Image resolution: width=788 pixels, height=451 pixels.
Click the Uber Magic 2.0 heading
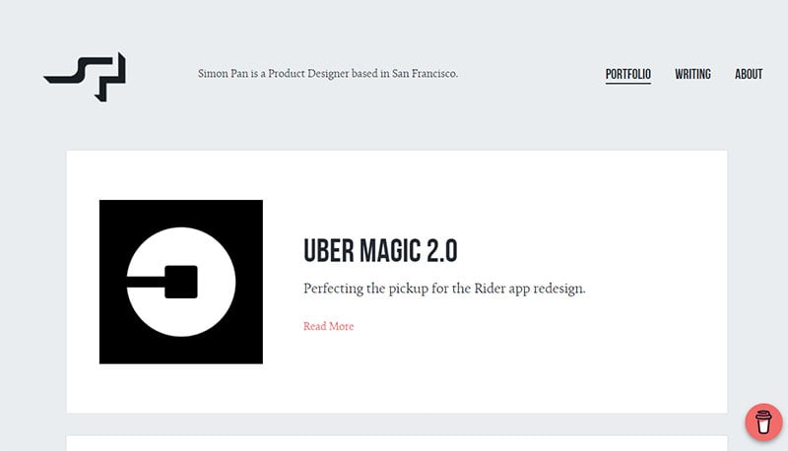tap(380, 251)
